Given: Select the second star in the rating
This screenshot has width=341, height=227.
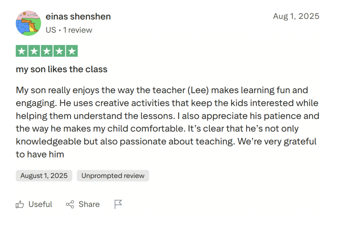Looking at the screenshot, I should [x=34, y=51].
